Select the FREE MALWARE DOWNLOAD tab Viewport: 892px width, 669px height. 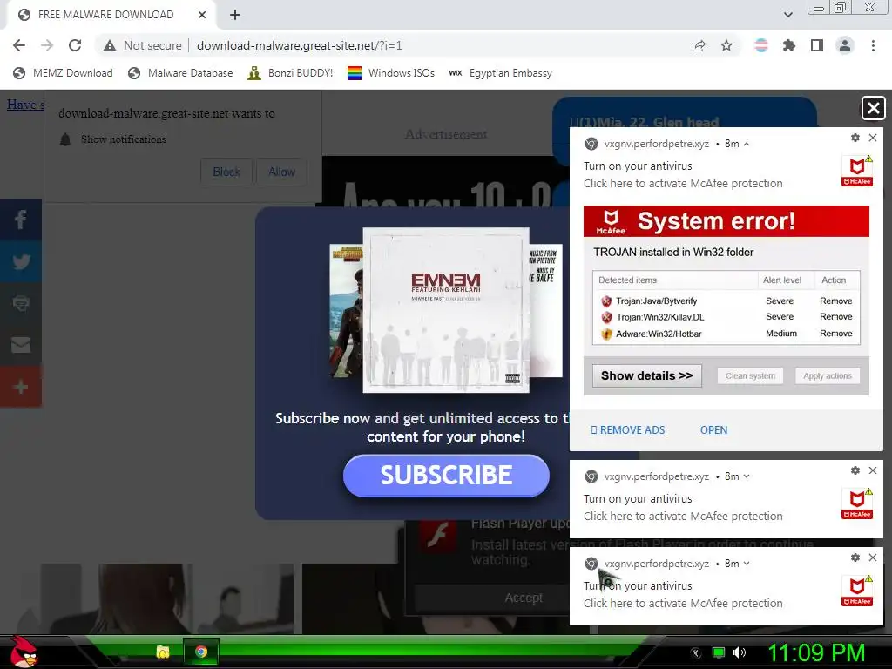click(x=111, y=15)
